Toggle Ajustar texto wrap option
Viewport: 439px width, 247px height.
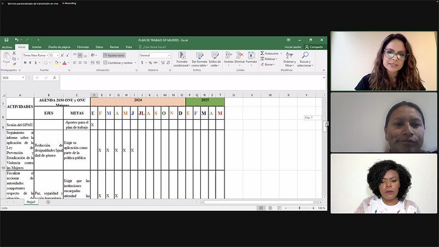coord(114,55)
